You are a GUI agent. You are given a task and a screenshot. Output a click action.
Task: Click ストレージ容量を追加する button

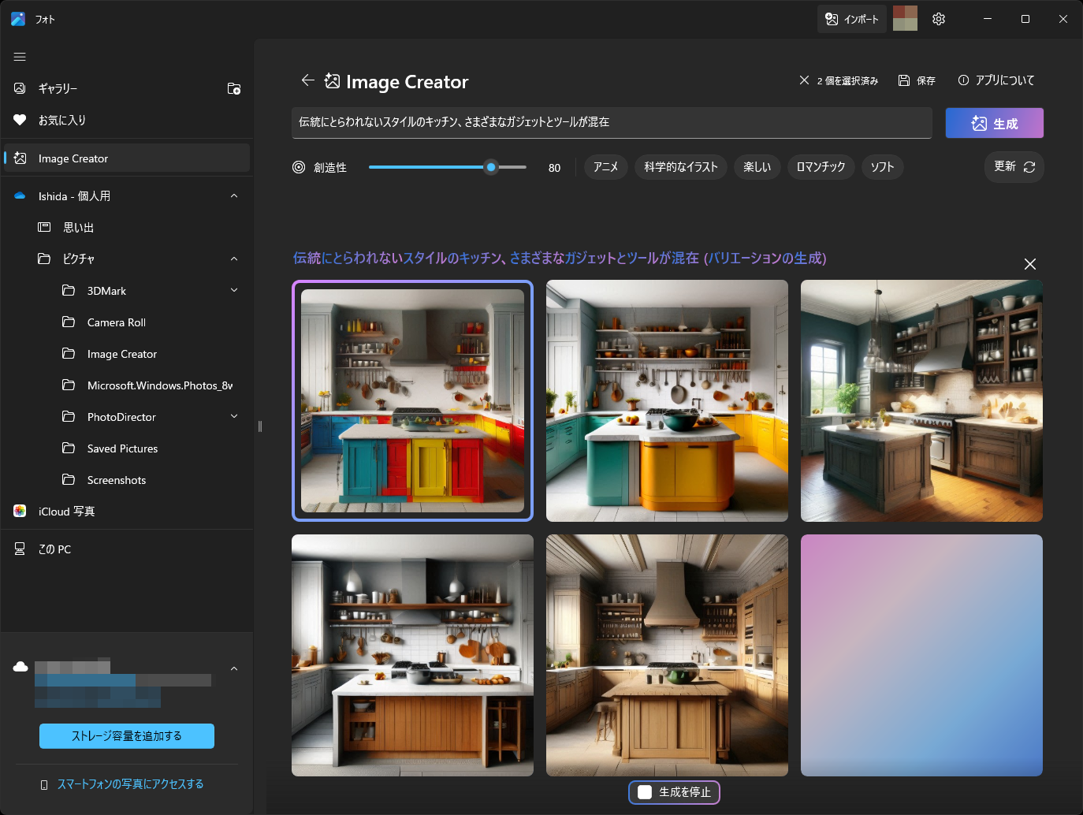coord(127,736)
